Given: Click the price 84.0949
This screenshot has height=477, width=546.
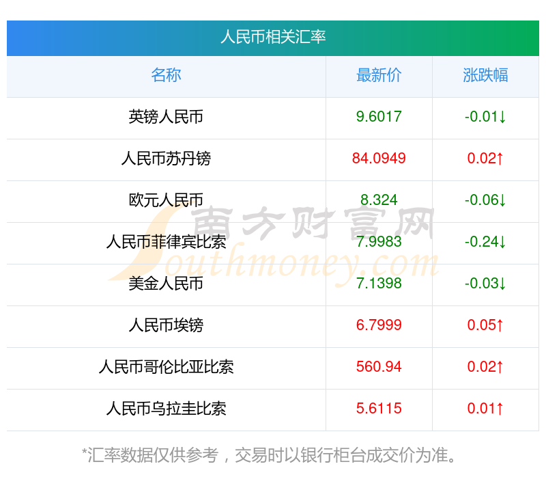Looking at the screenshot, I should click(379, 159).
